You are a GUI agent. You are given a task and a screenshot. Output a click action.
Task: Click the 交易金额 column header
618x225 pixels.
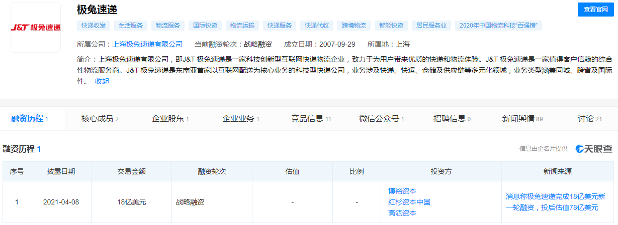(x=132, y=171)
